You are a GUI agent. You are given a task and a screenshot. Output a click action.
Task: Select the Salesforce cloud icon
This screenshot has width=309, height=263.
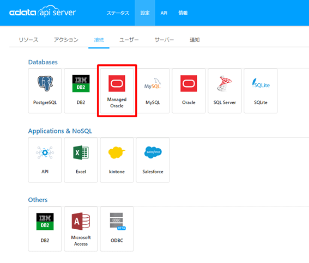pos(153,152)
